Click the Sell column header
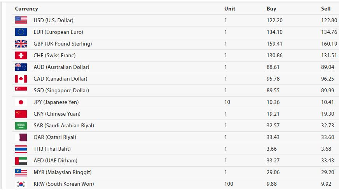This screenshot has height=190, width=339. [326, 9]
